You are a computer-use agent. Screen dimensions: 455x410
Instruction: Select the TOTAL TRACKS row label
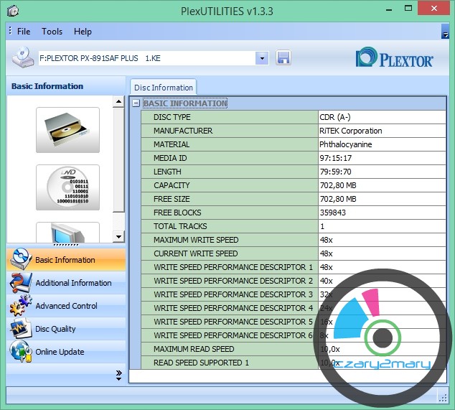180,226
